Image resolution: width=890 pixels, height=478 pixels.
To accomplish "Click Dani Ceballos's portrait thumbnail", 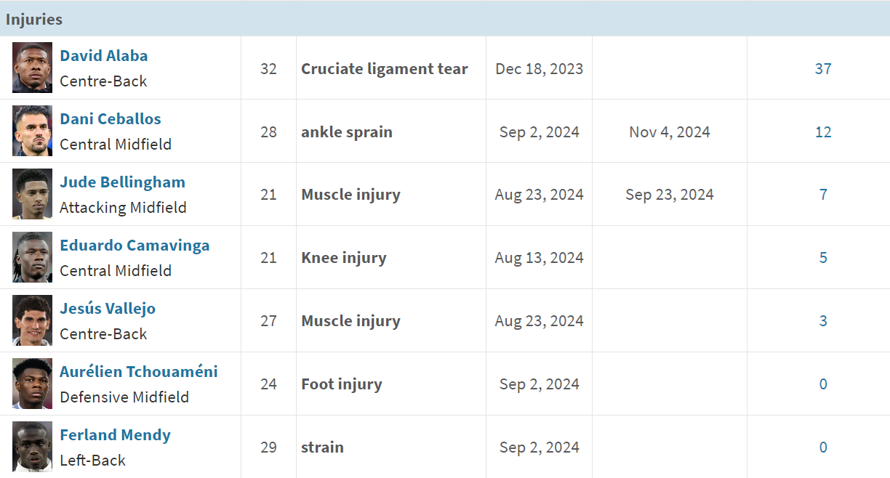I will (32, 131).
